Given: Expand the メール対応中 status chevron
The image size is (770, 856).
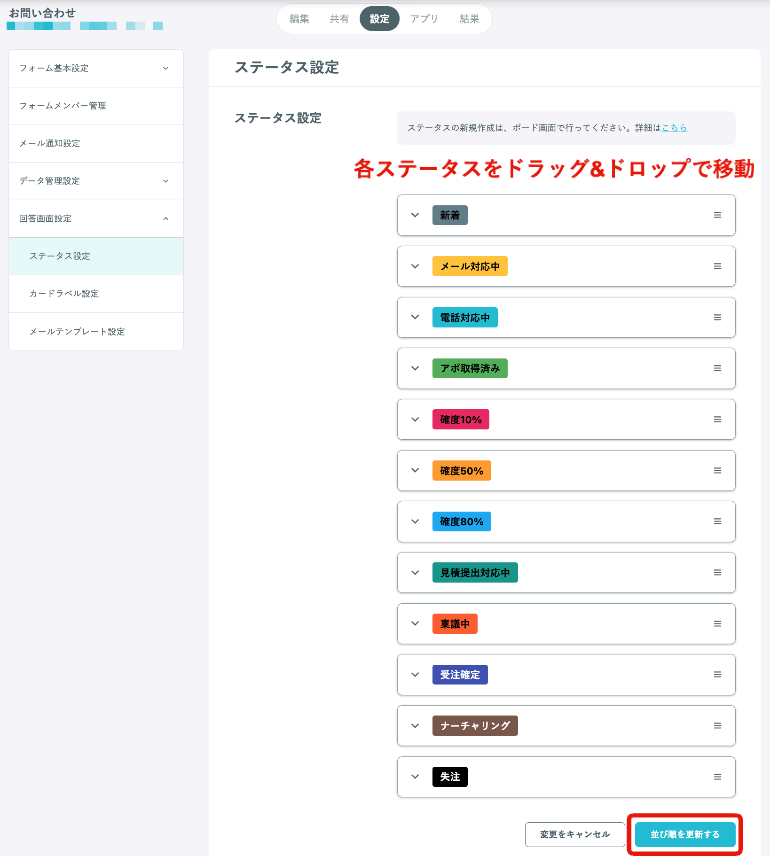Looking at the screenshot, I should [415, 266].
